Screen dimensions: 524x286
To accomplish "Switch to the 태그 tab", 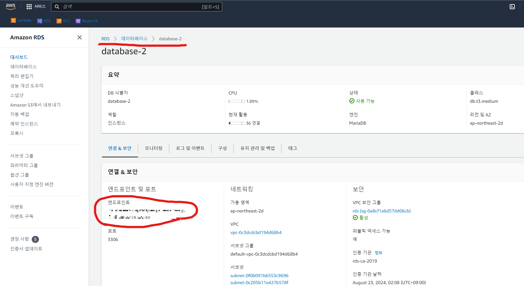I will (x=293, y=148).
